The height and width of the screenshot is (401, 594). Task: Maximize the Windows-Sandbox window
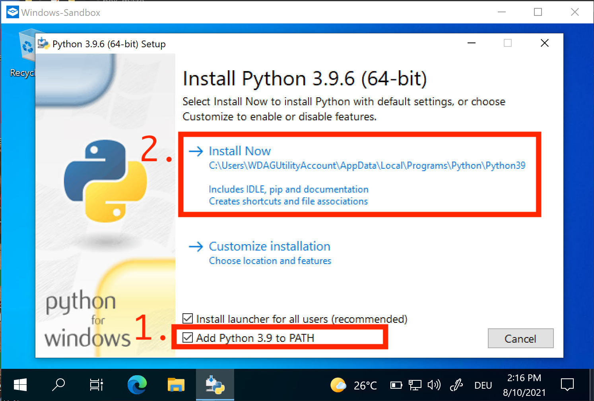(538, 12)
